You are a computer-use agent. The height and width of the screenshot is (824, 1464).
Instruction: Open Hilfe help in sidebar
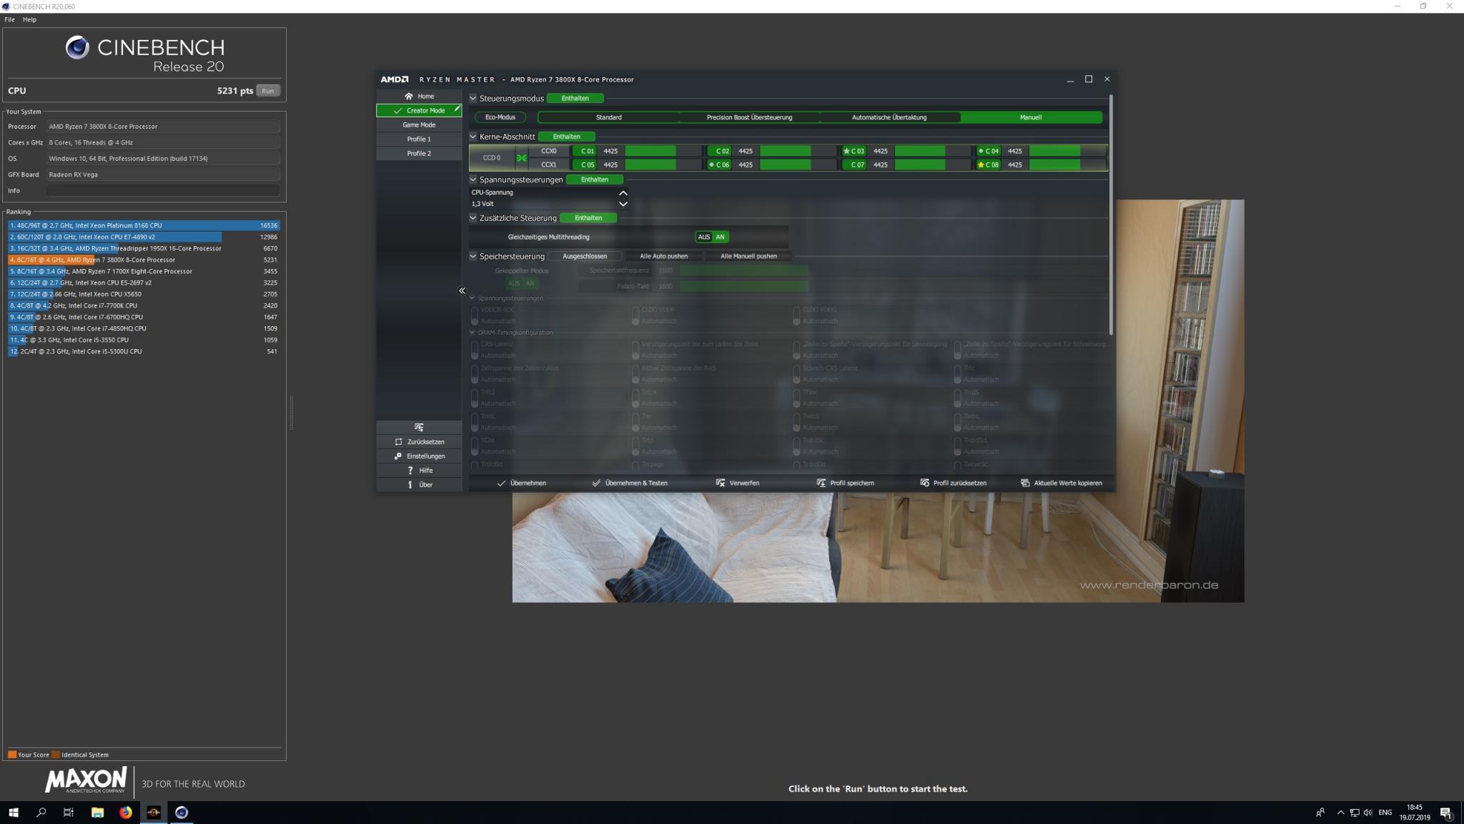[x=419, y=470]
